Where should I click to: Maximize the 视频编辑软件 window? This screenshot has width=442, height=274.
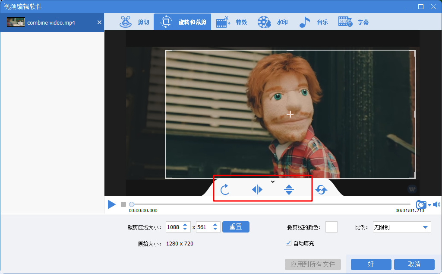pyautogui.click(x=421, y=6)
